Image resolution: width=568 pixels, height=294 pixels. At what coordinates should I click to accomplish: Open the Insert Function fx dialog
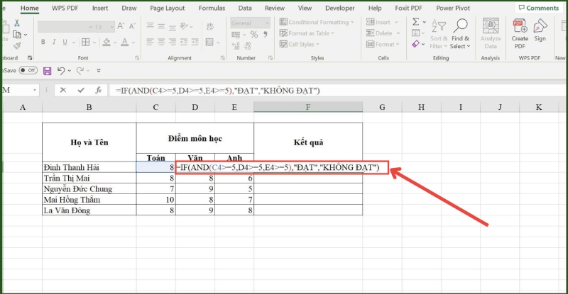point(97,91)
